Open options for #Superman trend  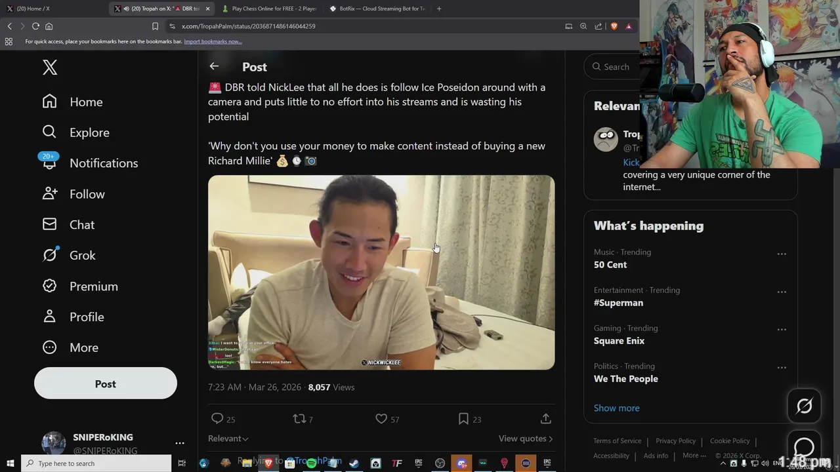pyautogui.click(x=782, y=292)
